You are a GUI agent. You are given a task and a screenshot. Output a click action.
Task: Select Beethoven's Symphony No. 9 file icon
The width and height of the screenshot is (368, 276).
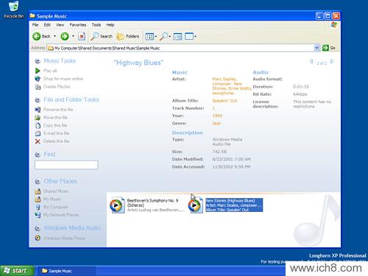coord(117,205)
